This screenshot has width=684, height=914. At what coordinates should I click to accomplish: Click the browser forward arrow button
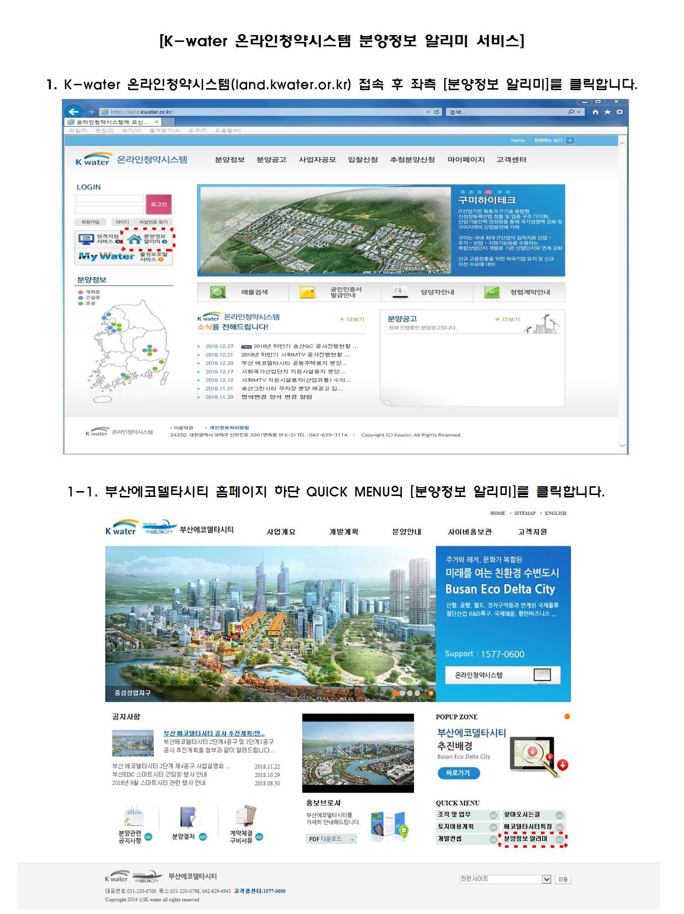click(90, 112)
